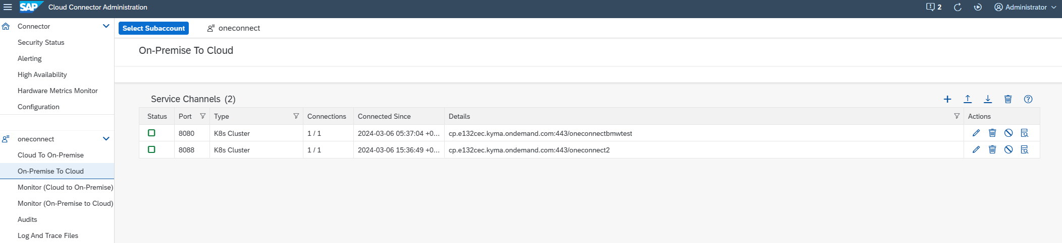
Task: Select status box of port 8080 row
Action: (151, 133)
